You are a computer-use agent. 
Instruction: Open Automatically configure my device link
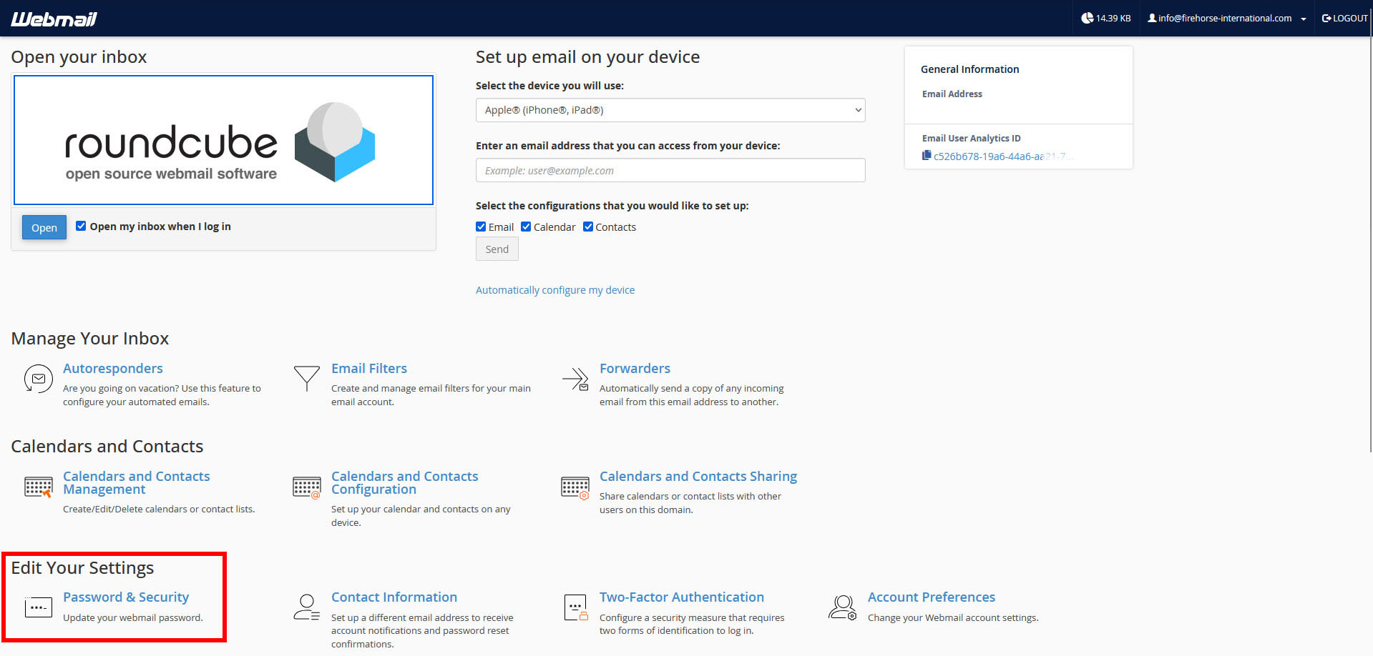coord(555,290)
